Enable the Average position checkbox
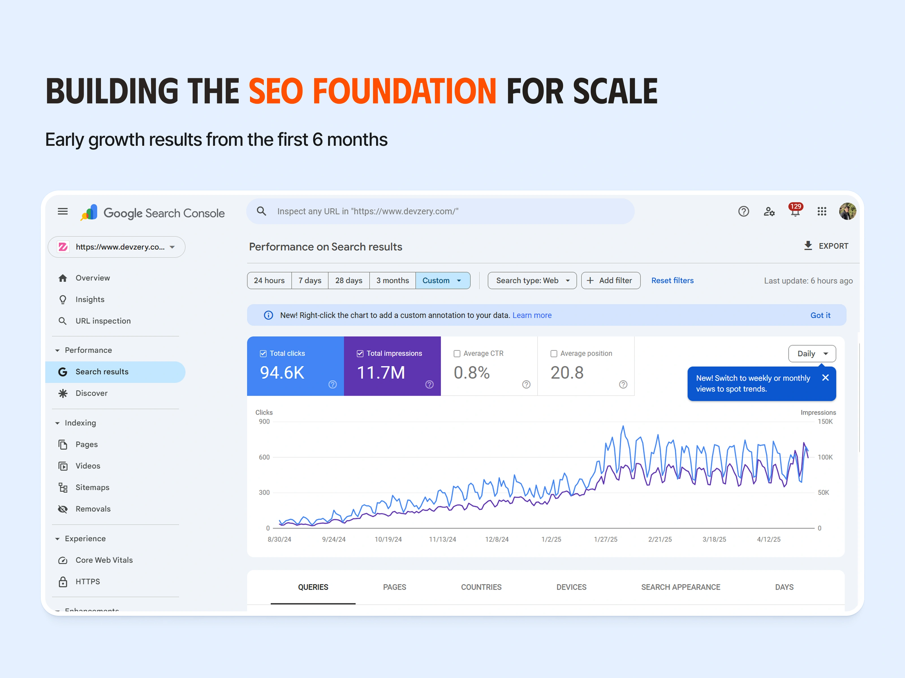905x678 pixels. click(554, 353)
